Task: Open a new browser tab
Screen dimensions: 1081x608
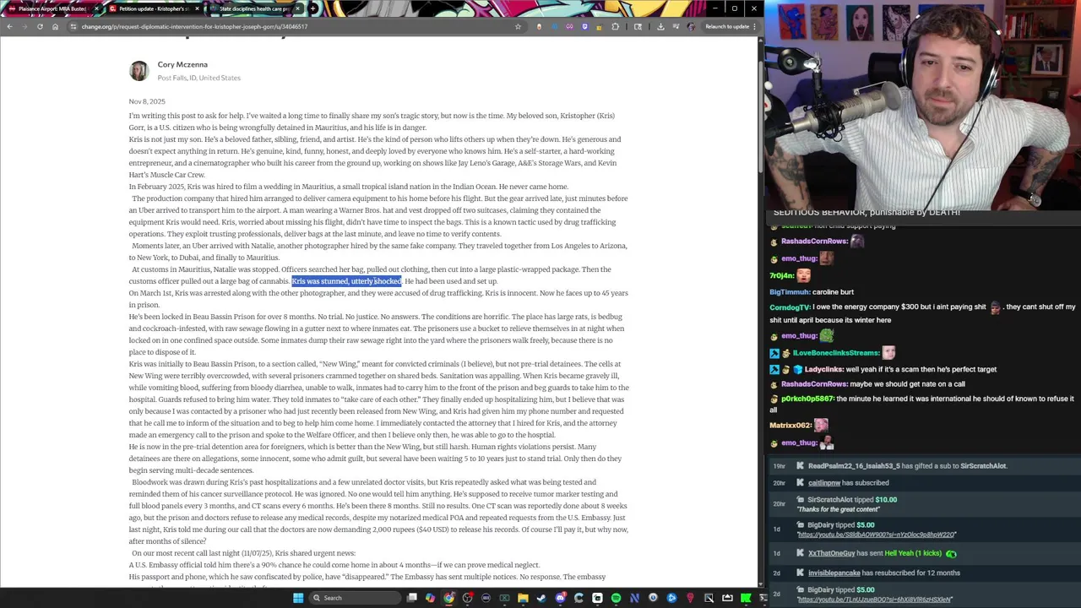Action: pos(312,8)
